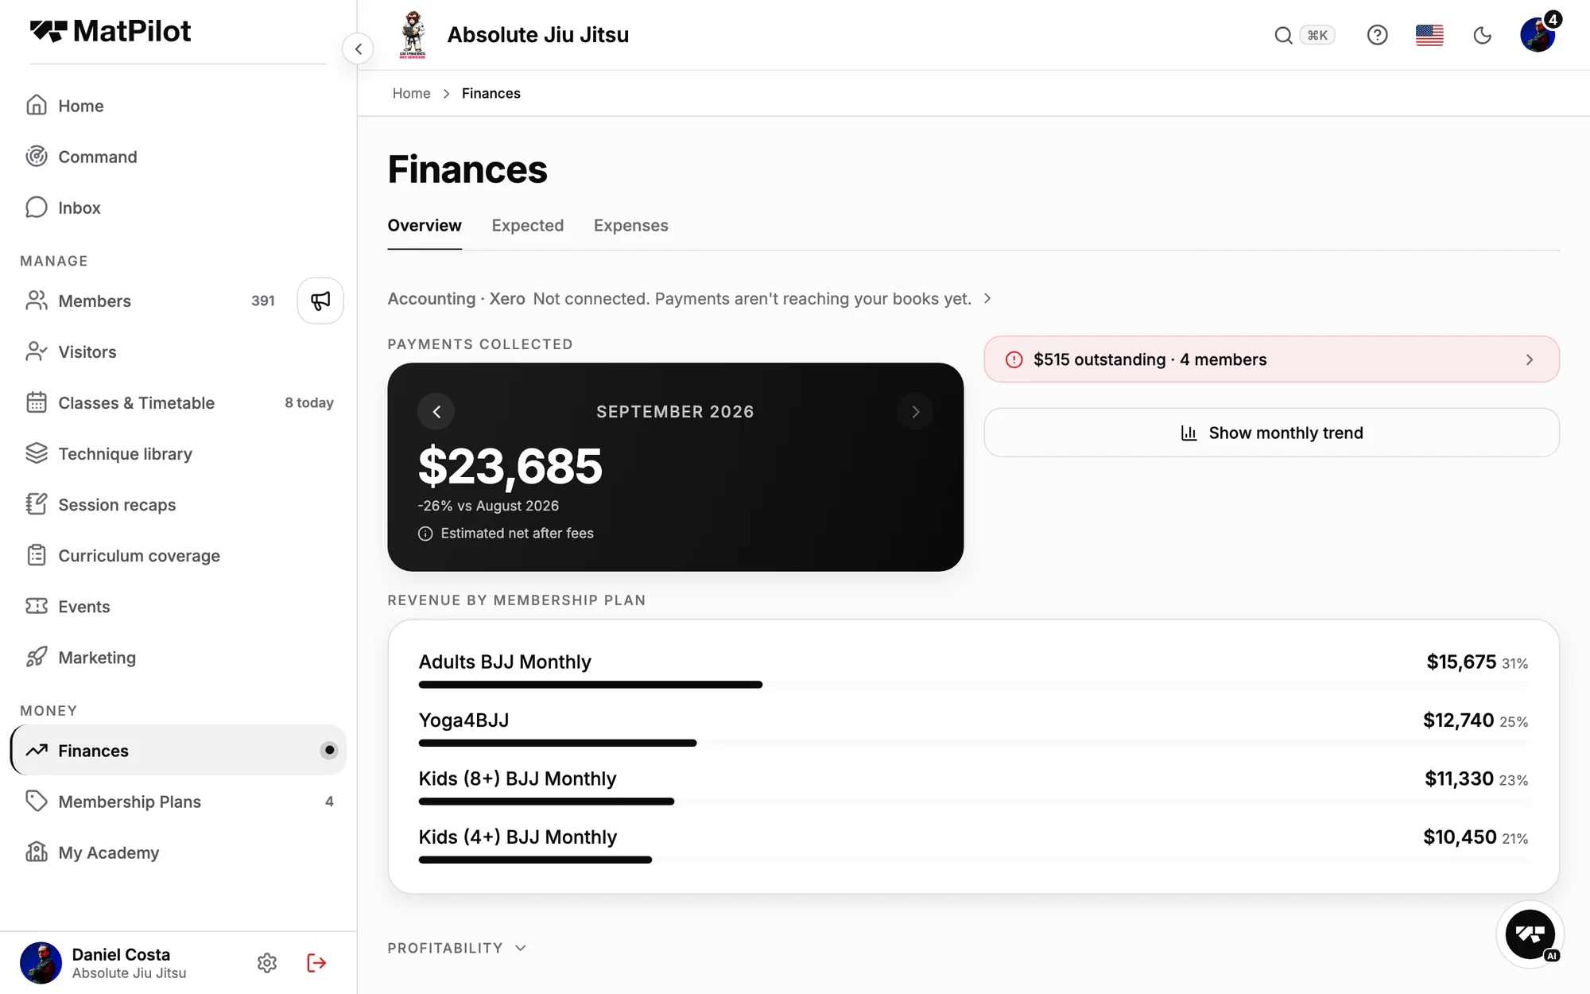Expand the $515 outstanding members alert
This screenshot has width=1590, height=994.
tap(1271, 359)
